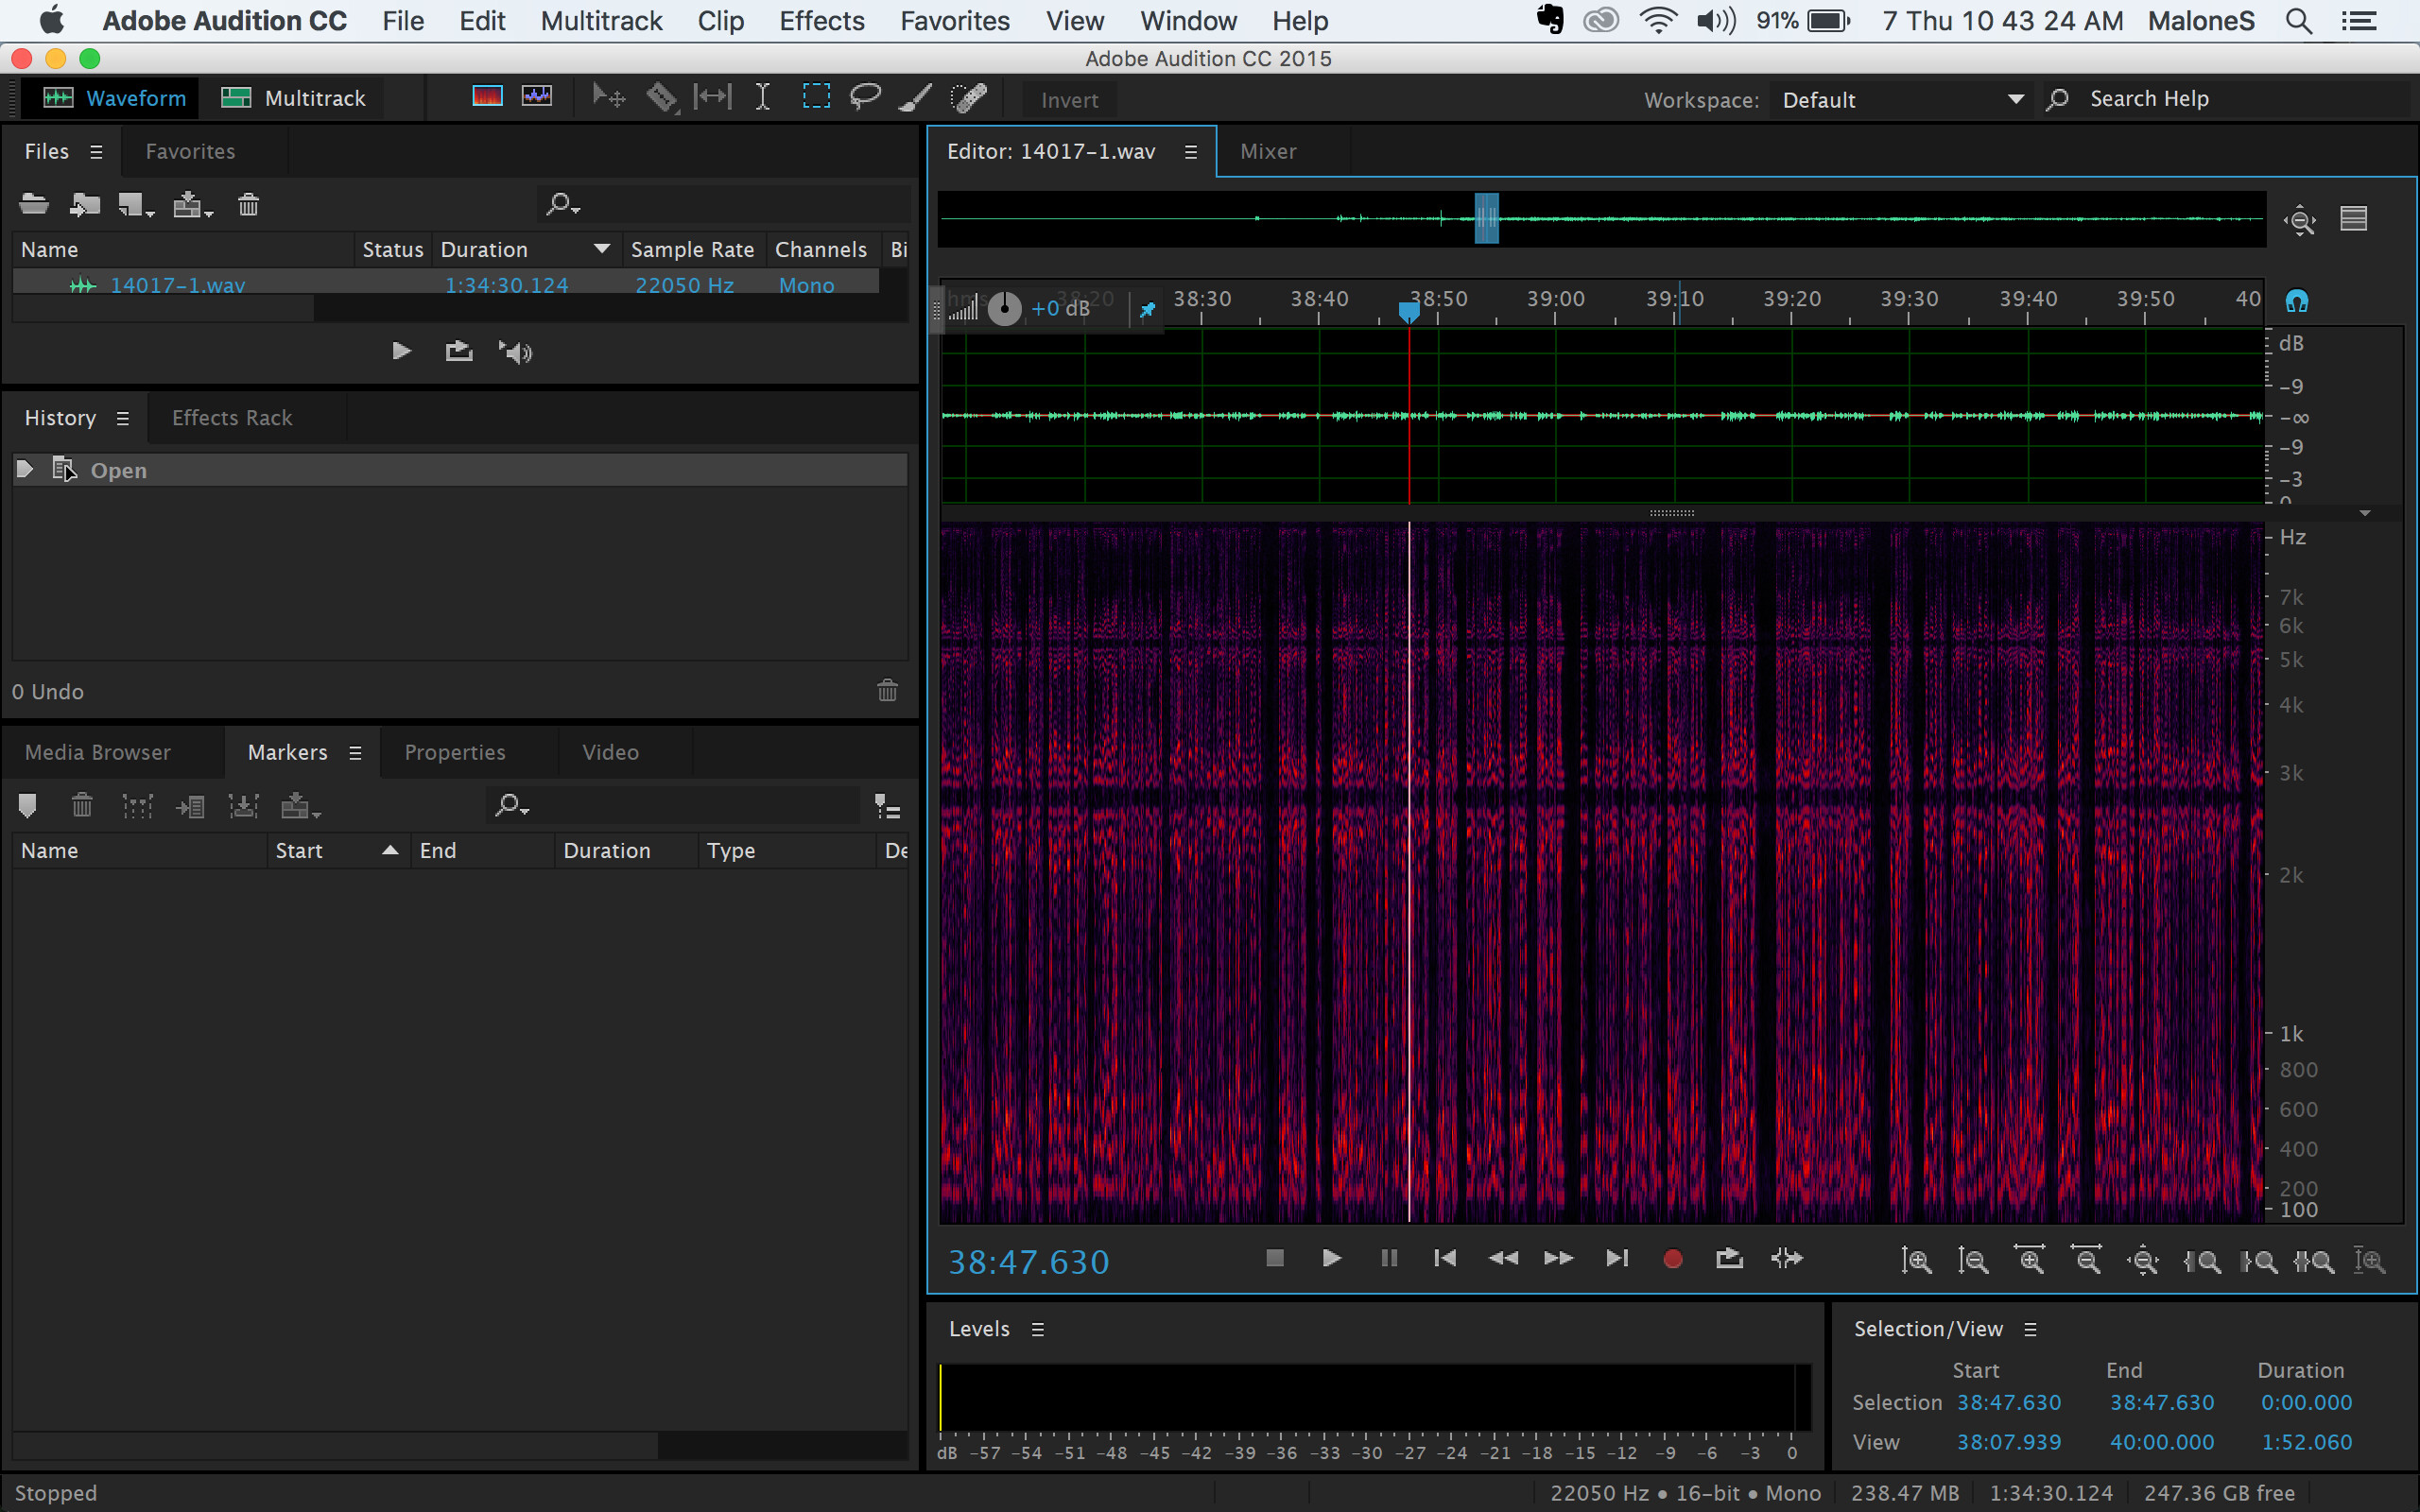Viewport: 2420px width, 1512px height.
Task: Switch to Multitrack editor view
Action: (x=293, y=98)
